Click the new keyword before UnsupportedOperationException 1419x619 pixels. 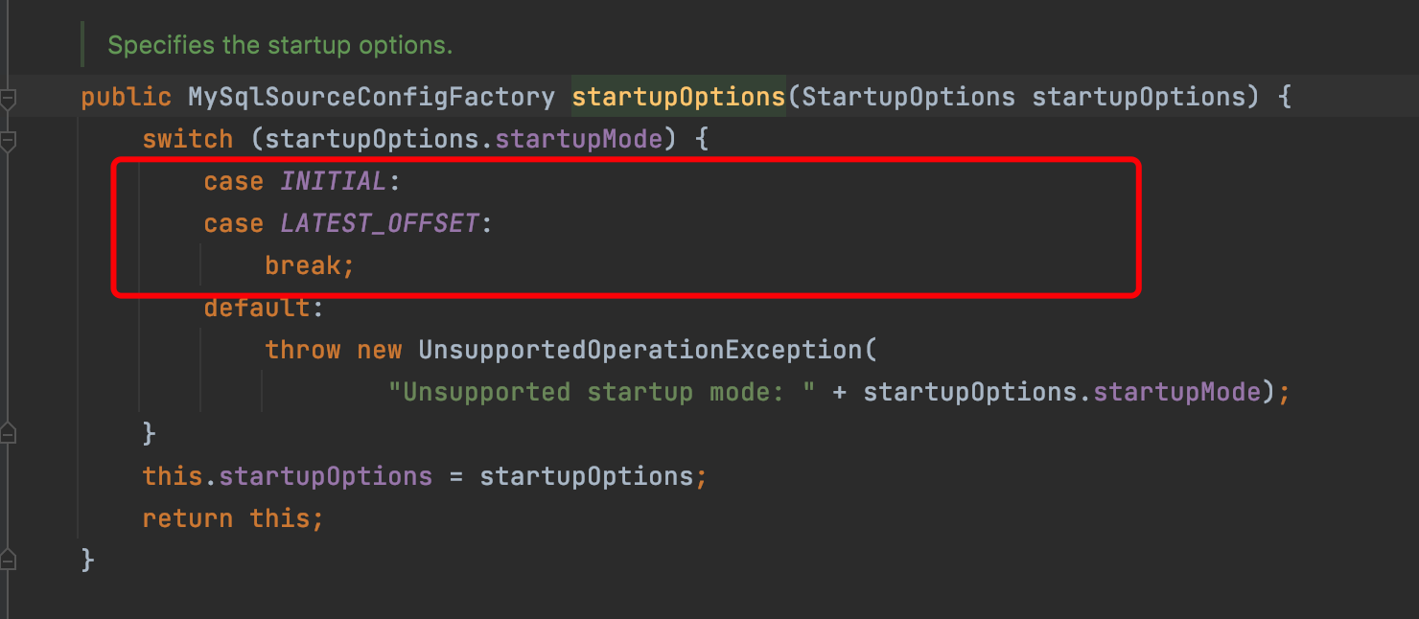[379, 350]
